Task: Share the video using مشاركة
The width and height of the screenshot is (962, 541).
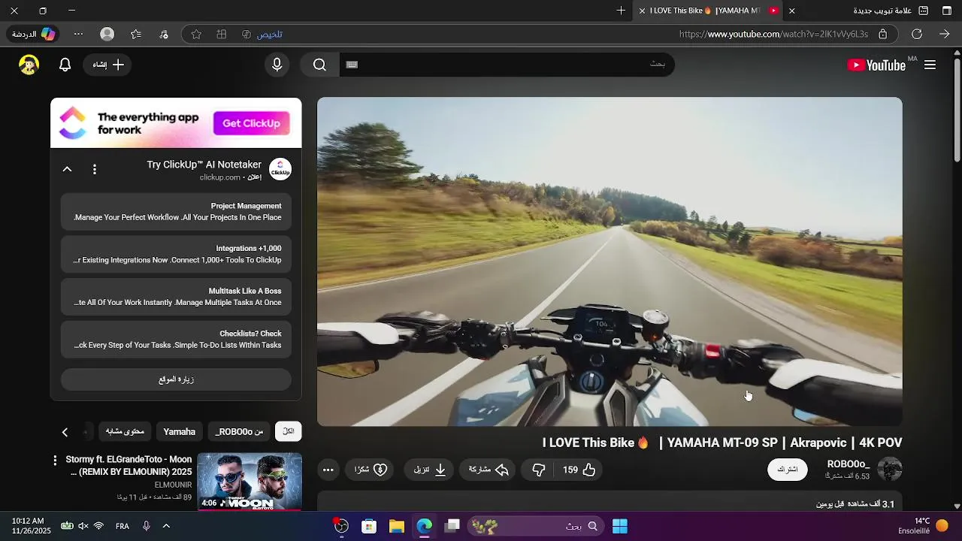Action: (x=489, y=470)
